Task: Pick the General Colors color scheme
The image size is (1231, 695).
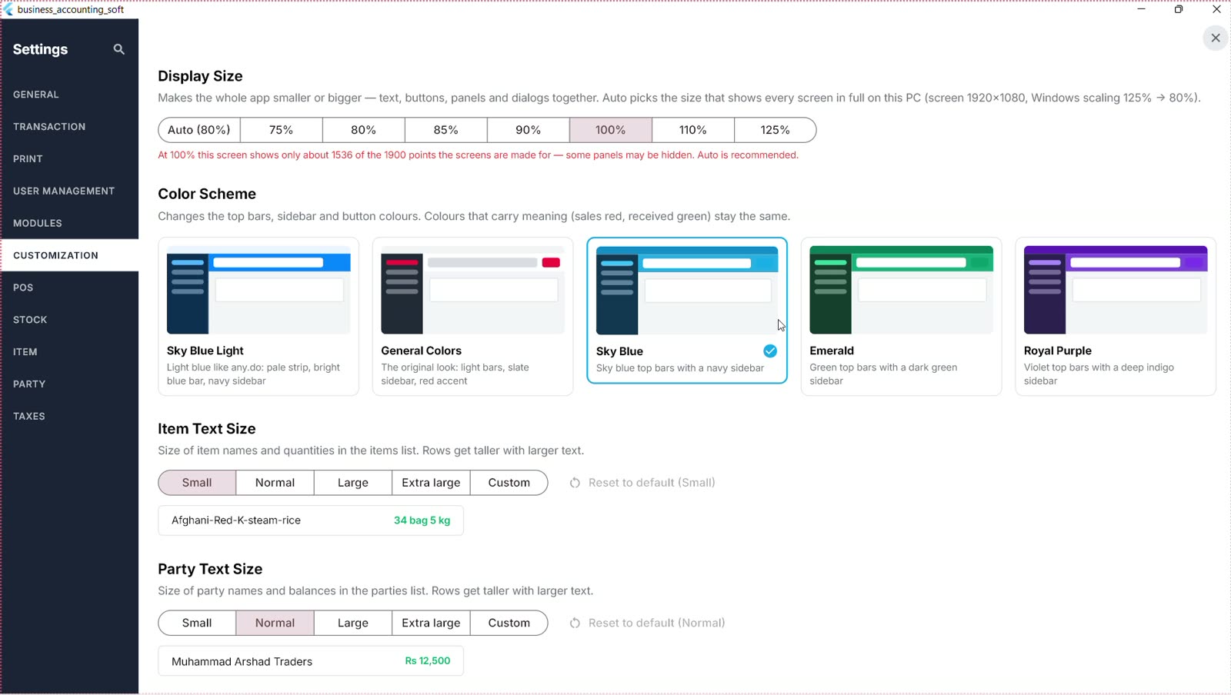Action: click(x=472, y=317)
